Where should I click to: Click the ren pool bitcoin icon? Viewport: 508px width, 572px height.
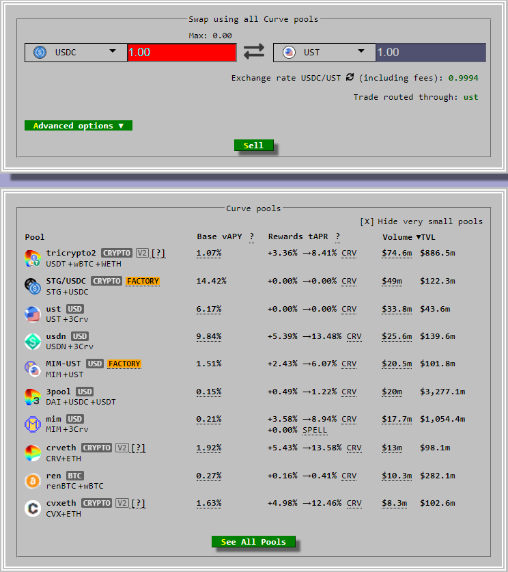coord(33,481)
